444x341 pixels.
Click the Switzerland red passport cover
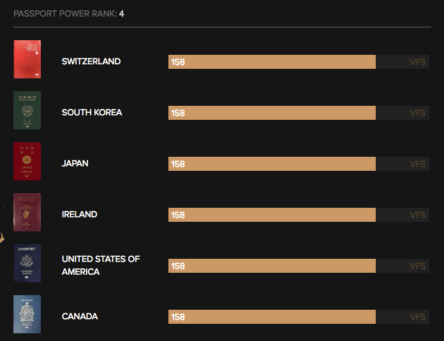click(x=27, y=59)
